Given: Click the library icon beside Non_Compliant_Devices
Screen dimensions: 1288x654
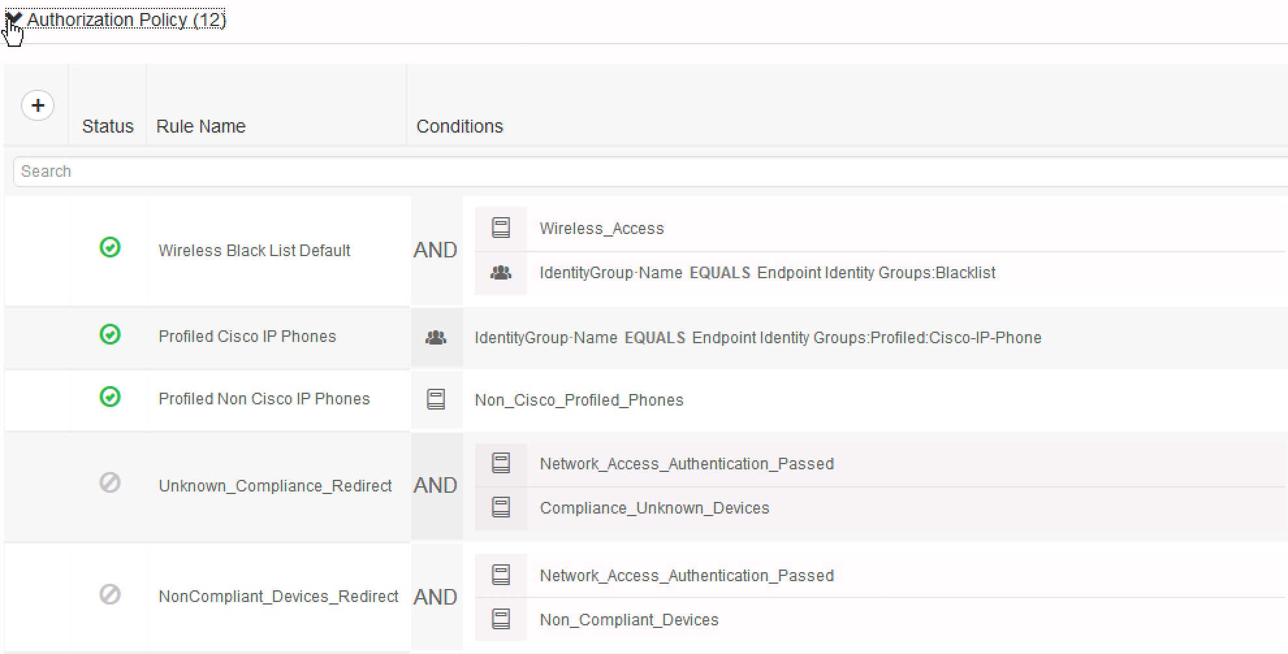Looking at the screenshot, I should pos(501,619).
